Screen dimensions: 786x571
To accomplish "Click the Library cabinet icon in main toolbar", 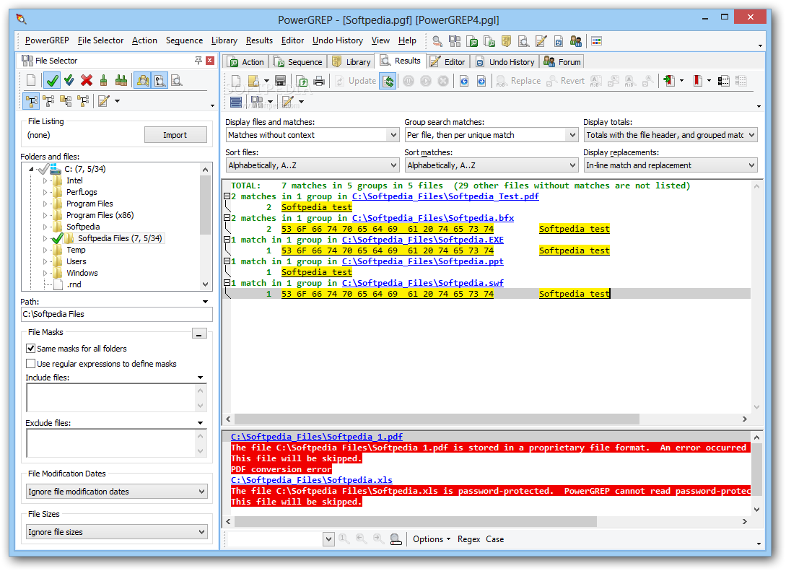I will (x=506, y=41).
